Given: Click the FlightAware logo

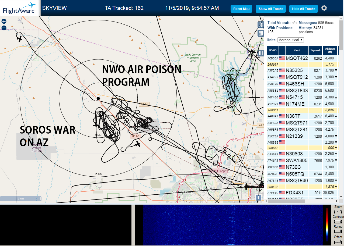Looking at the screenshot, I should [x=20, y=8].
